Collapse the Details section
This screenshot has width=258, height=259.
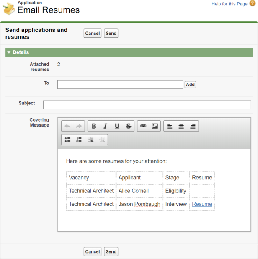[9, 52]
